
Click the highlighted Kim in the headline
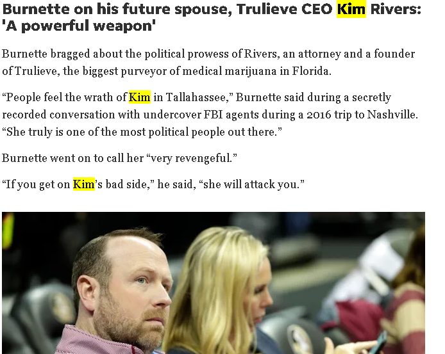[351, 9]
